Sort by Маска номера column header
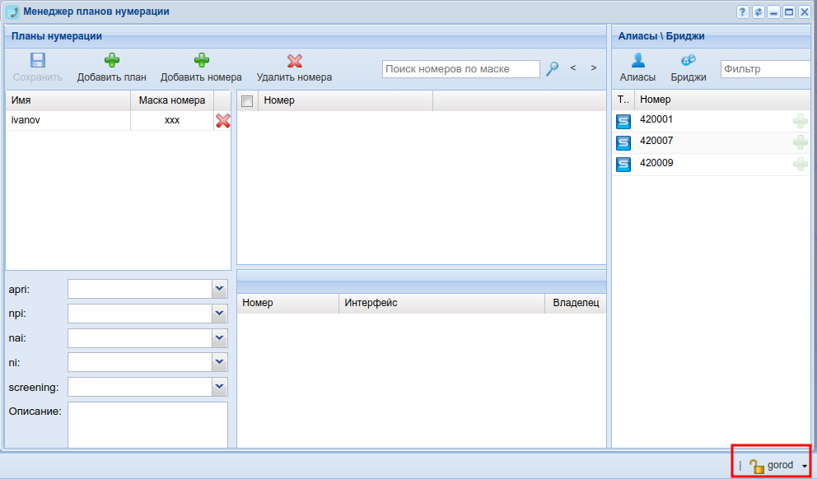This screenshot has height=479, width=817. click(172, 100)
